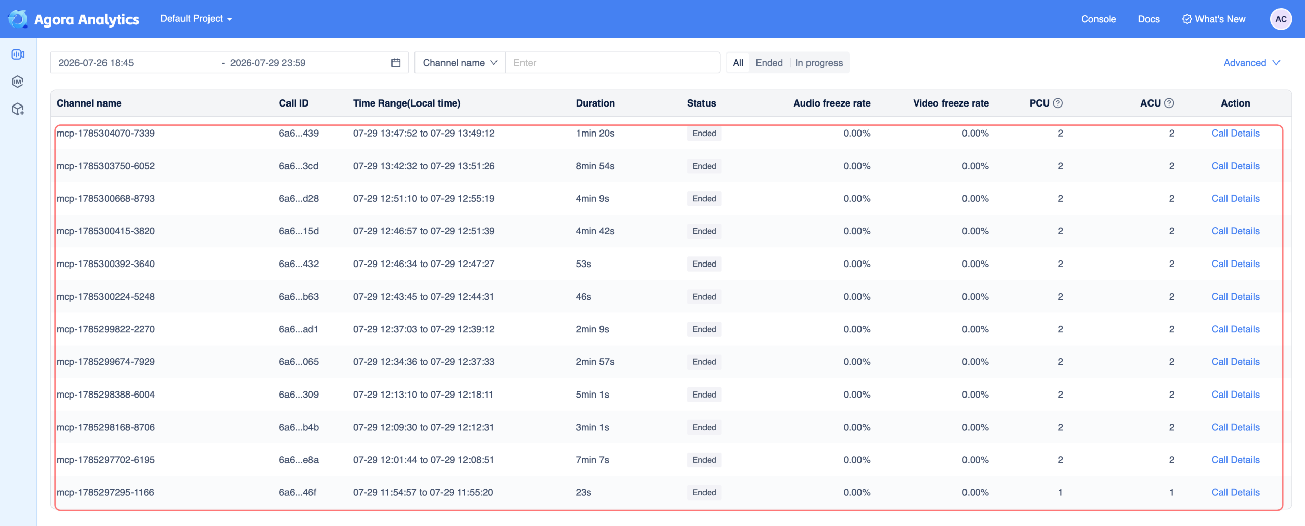Open Call Details for mcp-1785298388-6004
Viewport: 1305px width, 526px height.
1235,394
